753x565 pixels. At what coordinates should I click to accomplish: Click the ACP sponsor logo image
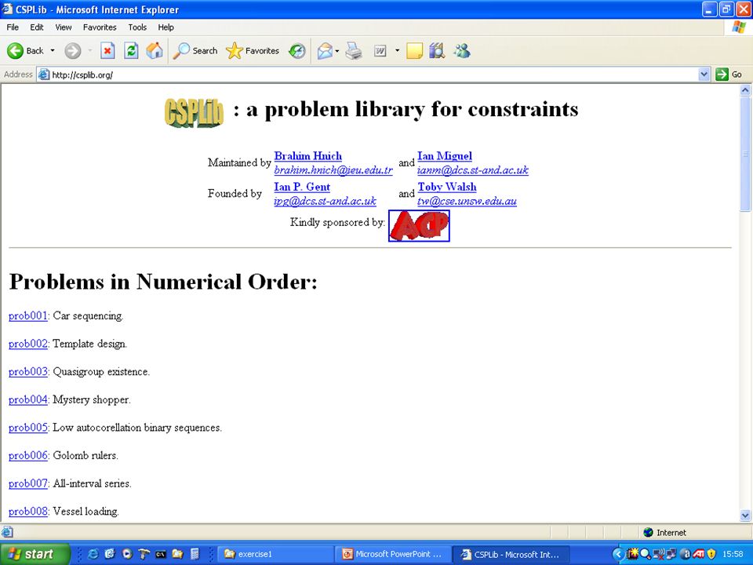click(419, 225)
